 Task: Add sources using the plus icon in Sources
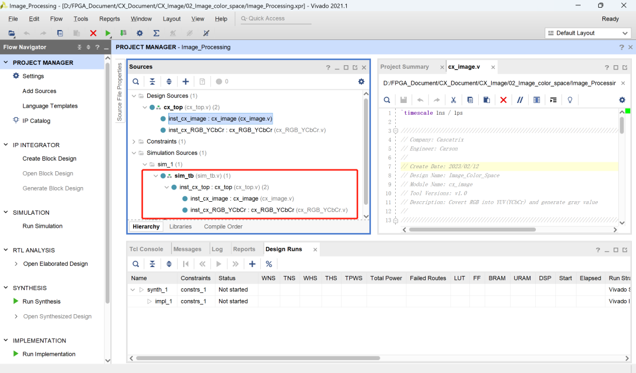click(185, 82)
